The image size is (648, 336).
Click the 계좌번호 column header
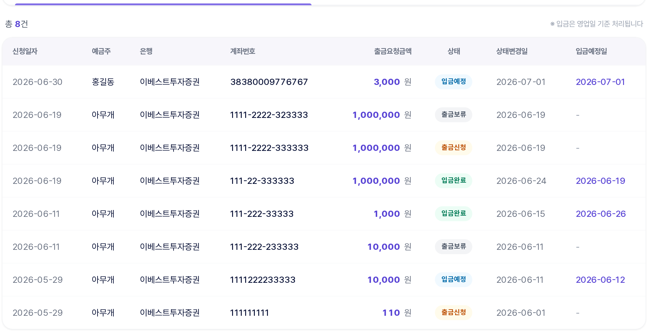click(243, 51)
